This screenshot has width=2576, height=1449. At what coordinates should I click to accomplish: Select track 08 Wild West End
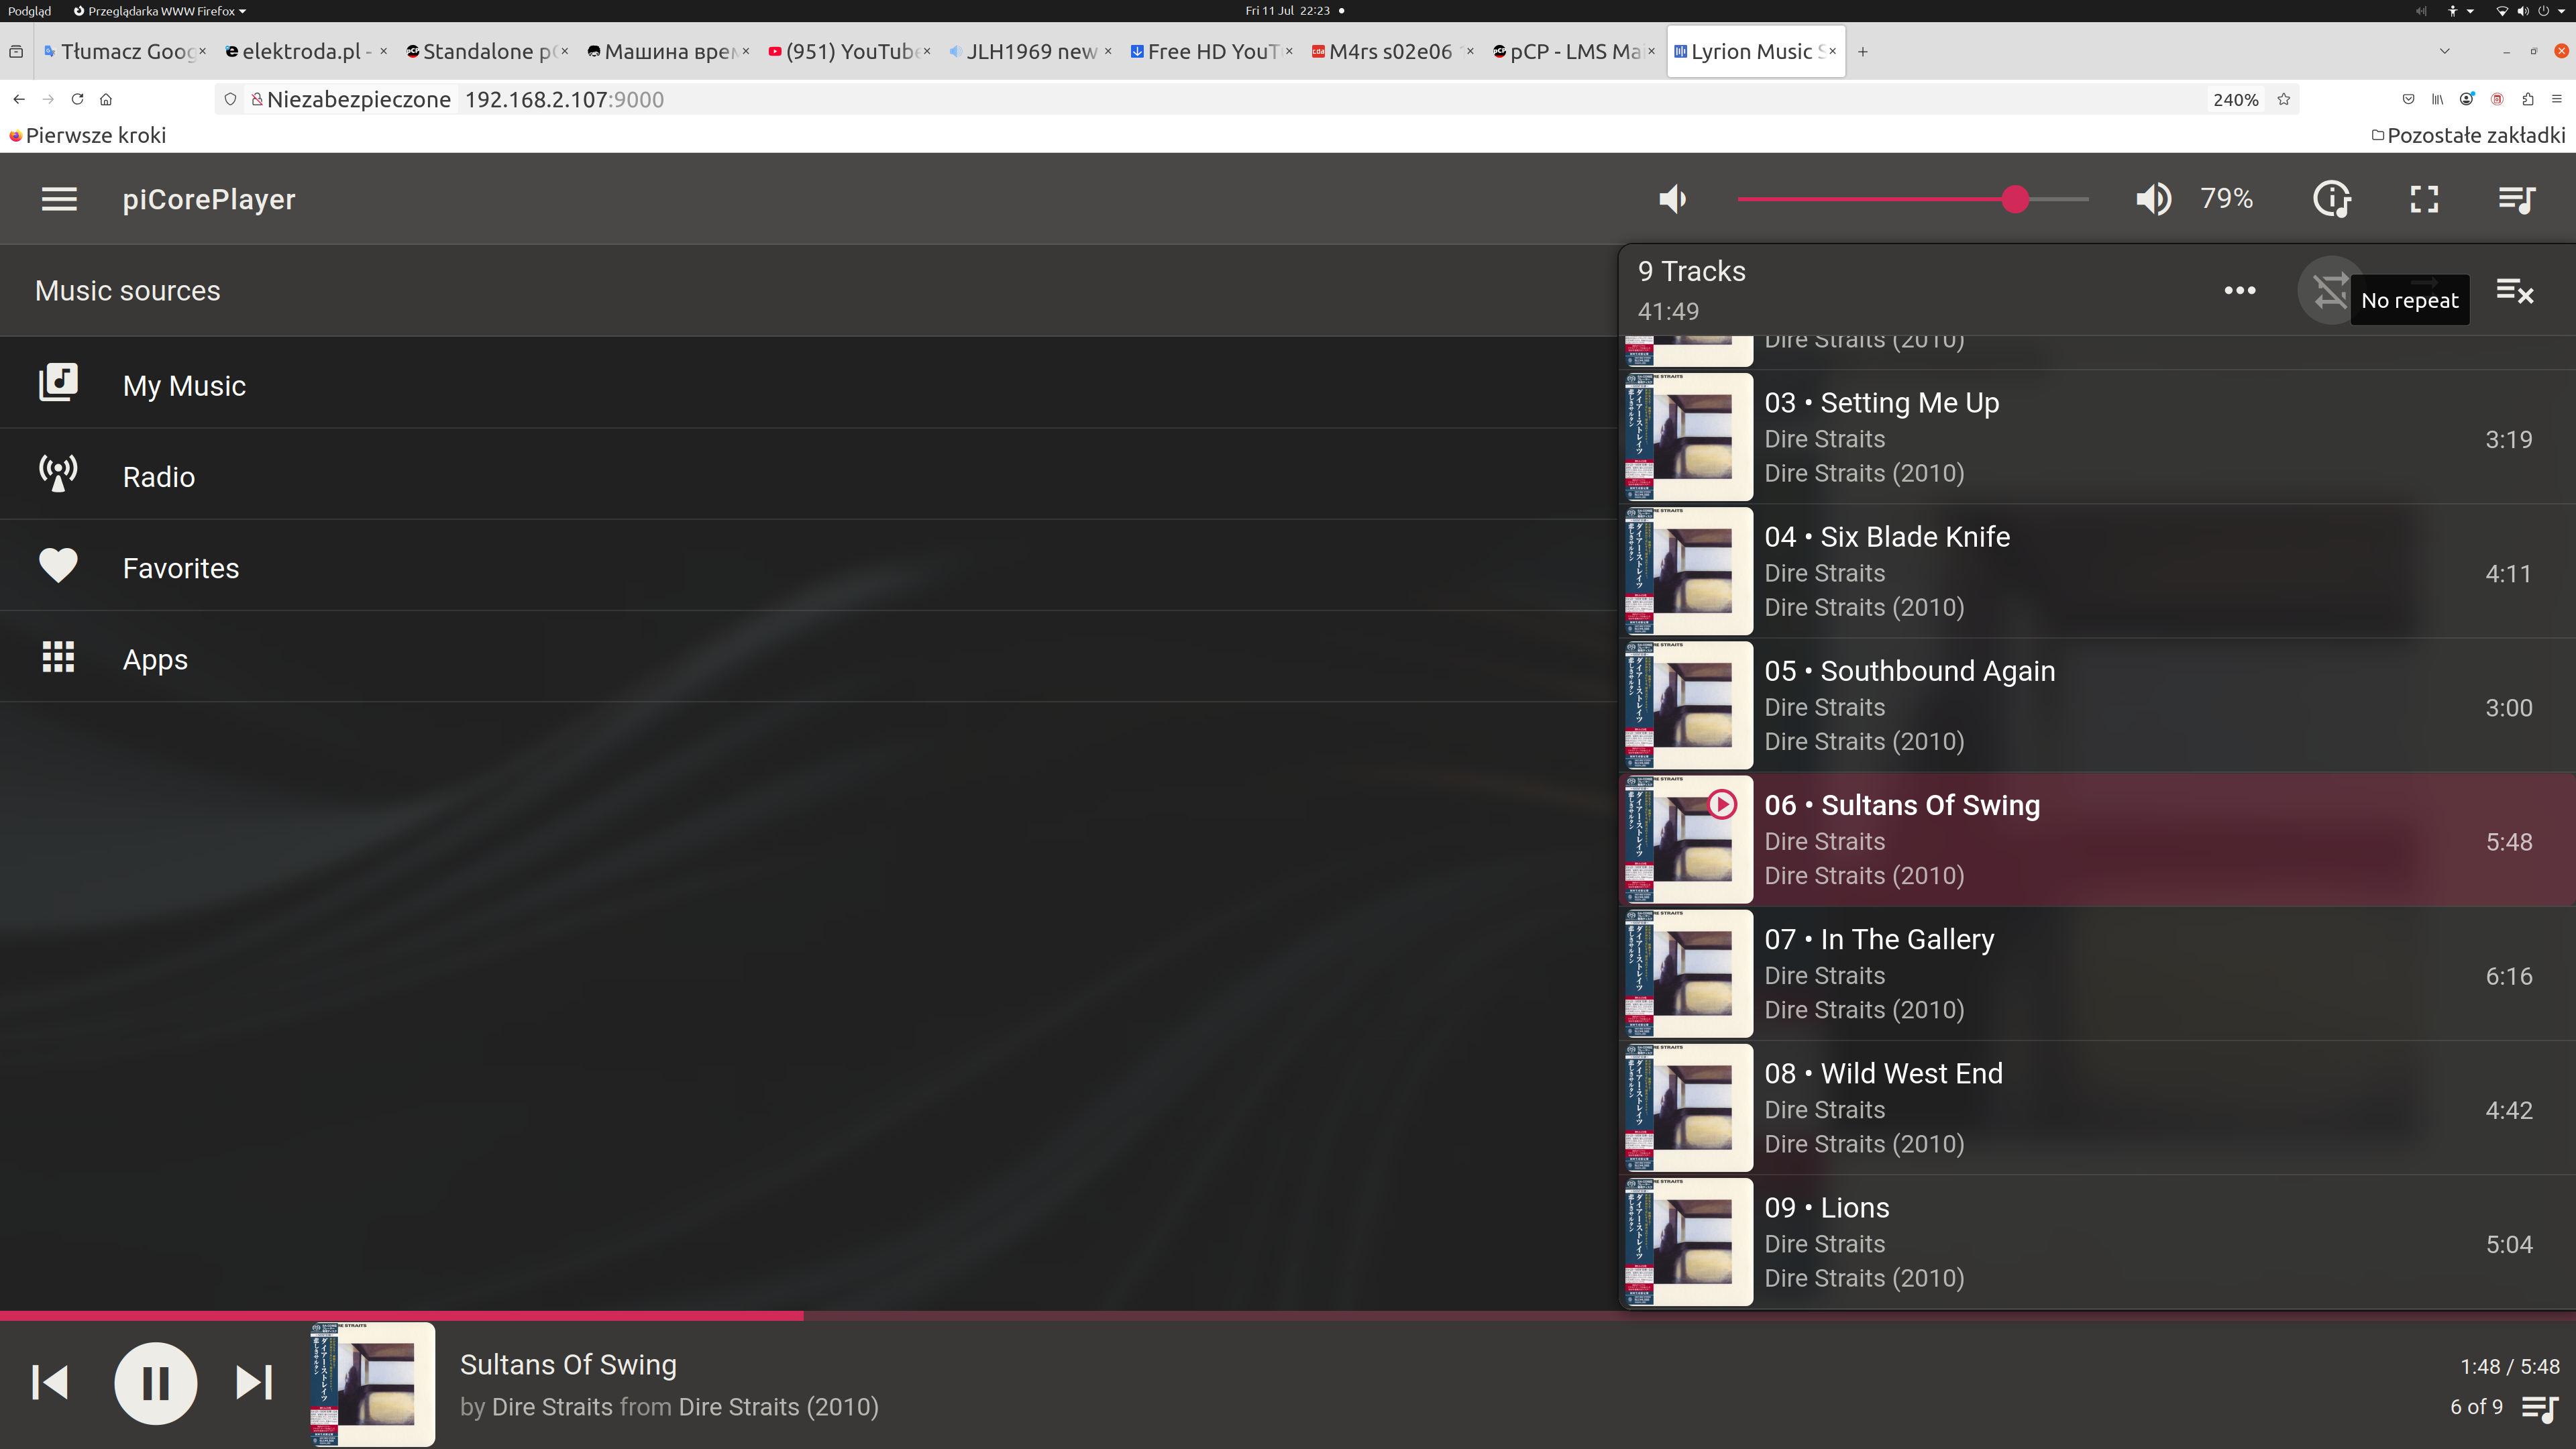tap(2097, 1107)
